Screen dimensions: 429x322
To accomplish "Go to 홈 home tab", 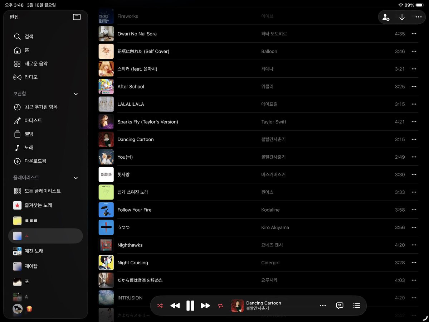I will 45,50.
